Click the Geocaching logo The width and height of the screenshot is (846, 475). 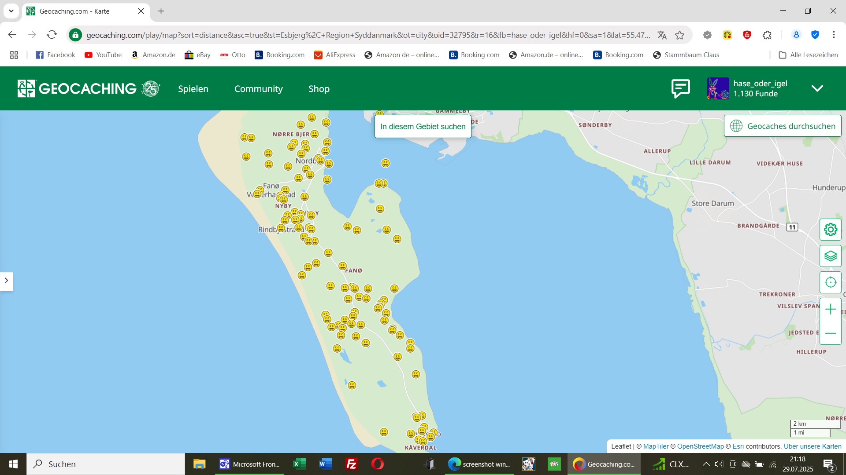click(x=89, y=88)
